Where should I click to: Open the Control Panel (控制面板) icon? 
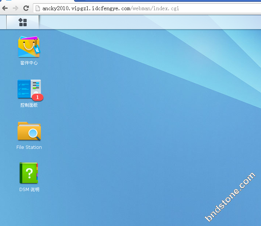click(29, 89)
